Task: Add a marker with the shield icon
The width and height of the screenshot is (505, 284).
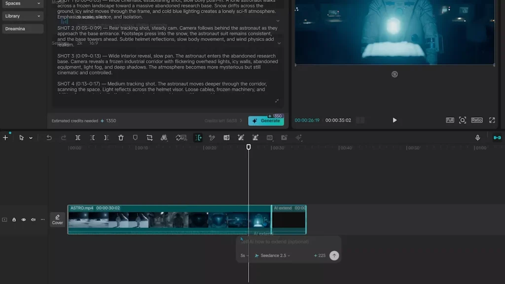Action: tap(135, 138)
